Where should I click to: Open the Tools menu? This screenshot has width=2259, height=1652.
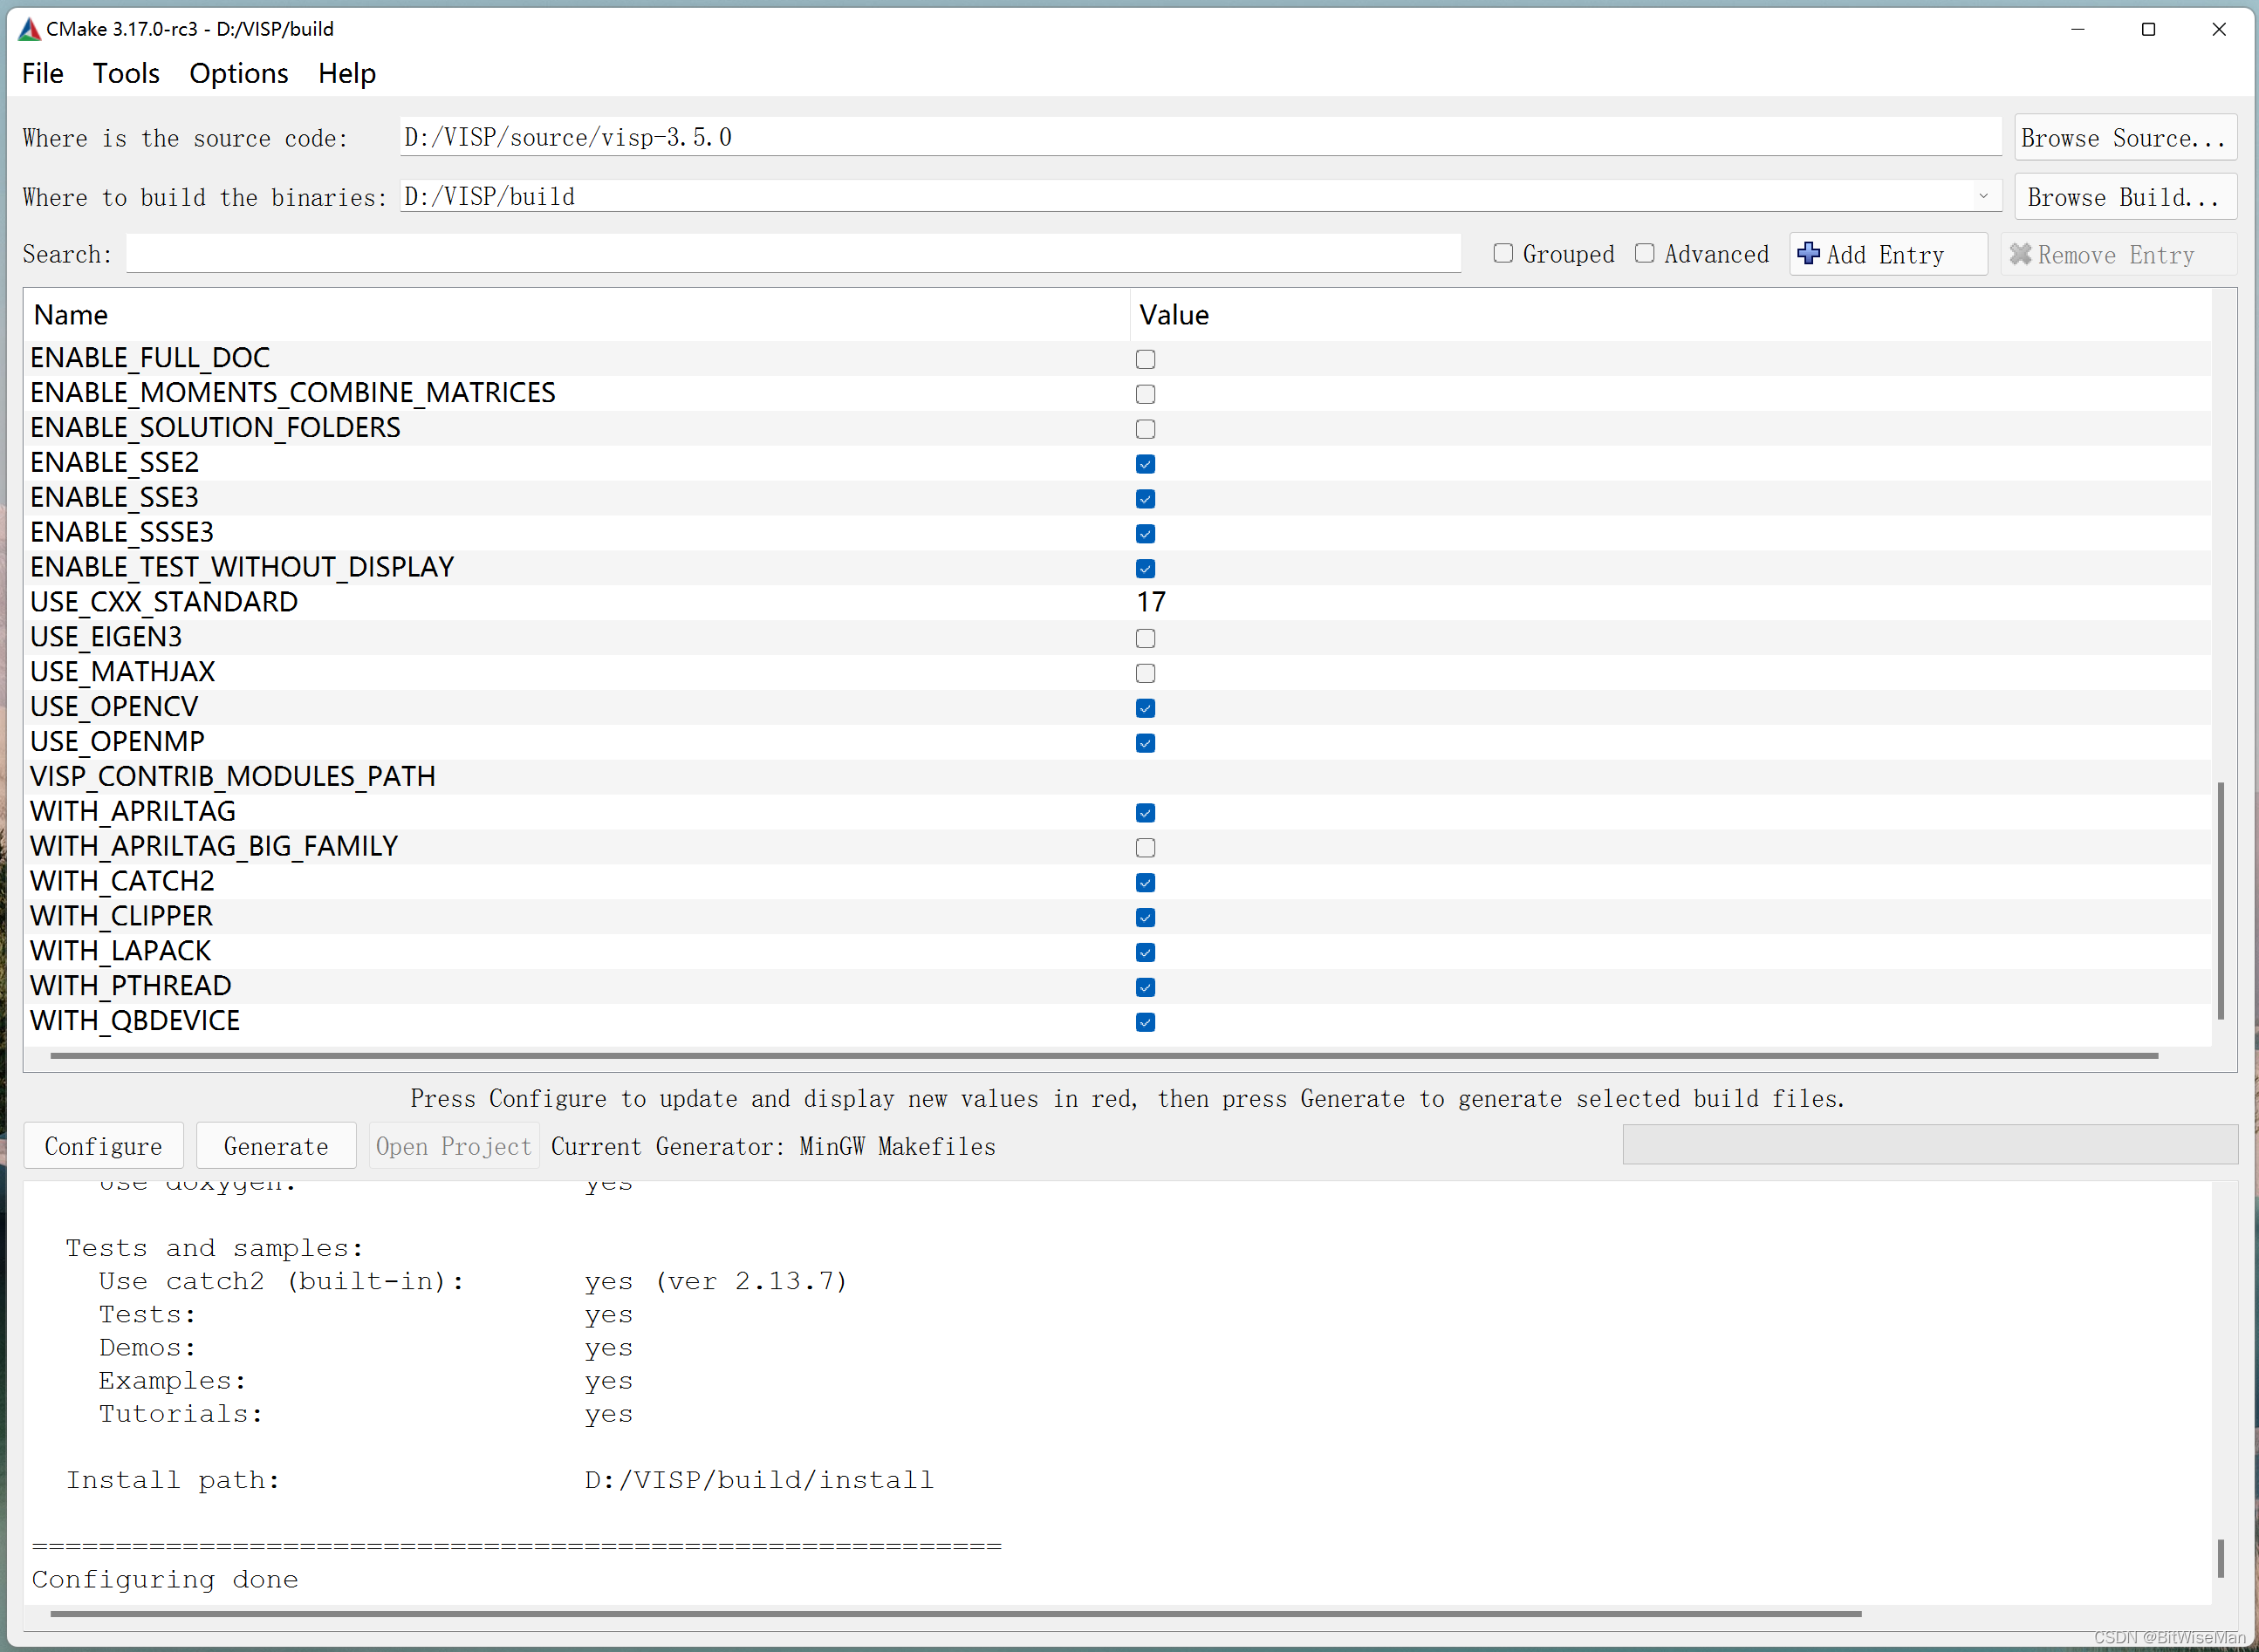pyautogui.click(x=126, y=74)
